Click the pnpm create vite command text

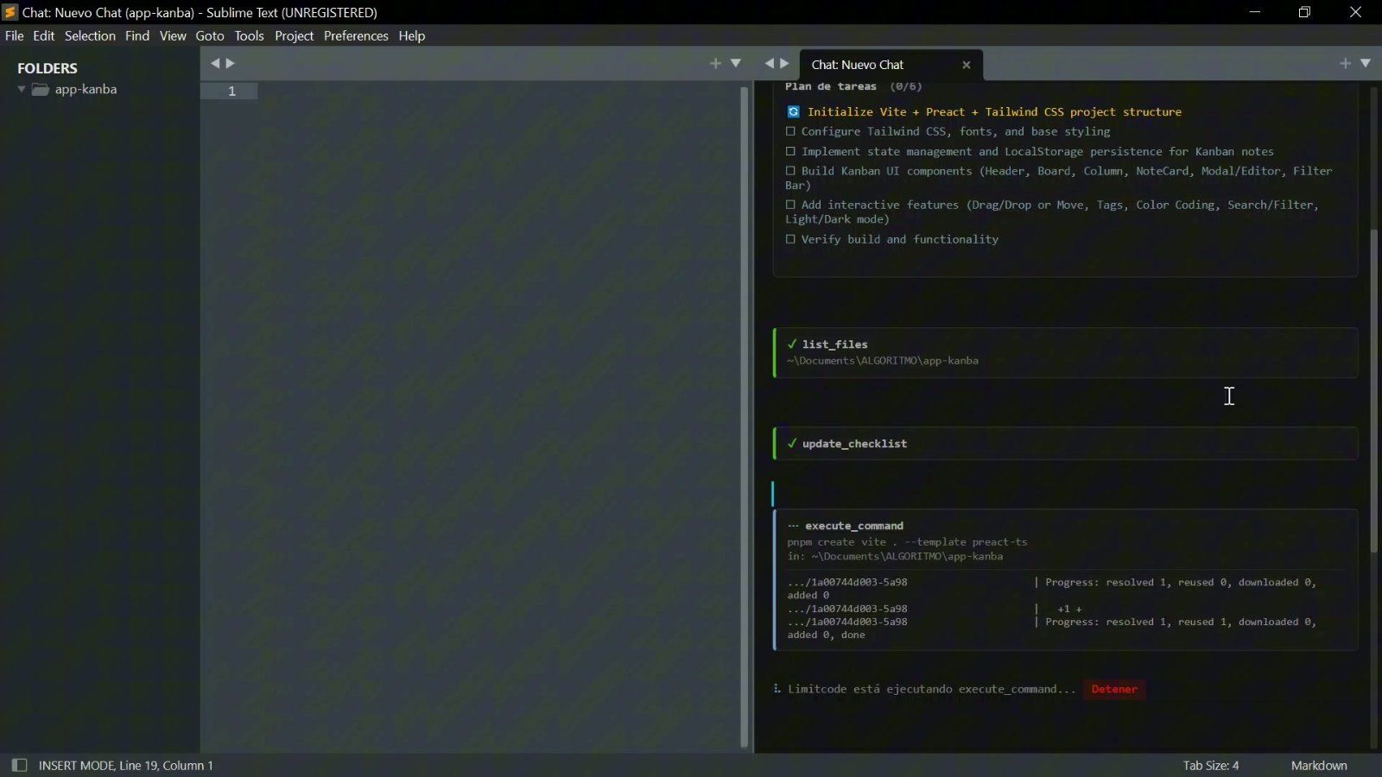pyautogui.click(x=907, y=542)
